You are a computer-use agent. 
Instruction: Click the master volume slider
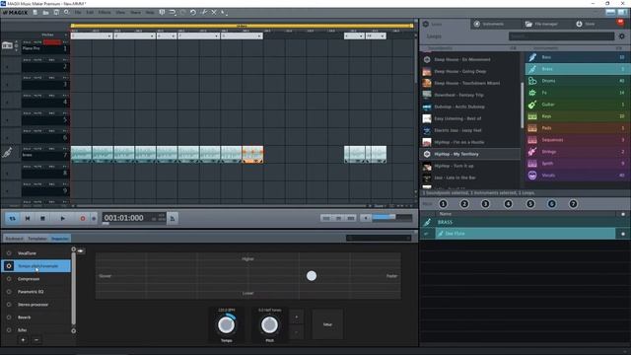(392, 218)
